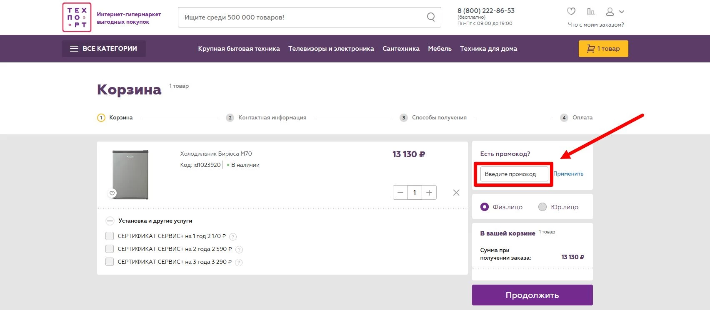The image size is (710, 310).
Task: Open the user account icon
Action: tap(610, 12)
